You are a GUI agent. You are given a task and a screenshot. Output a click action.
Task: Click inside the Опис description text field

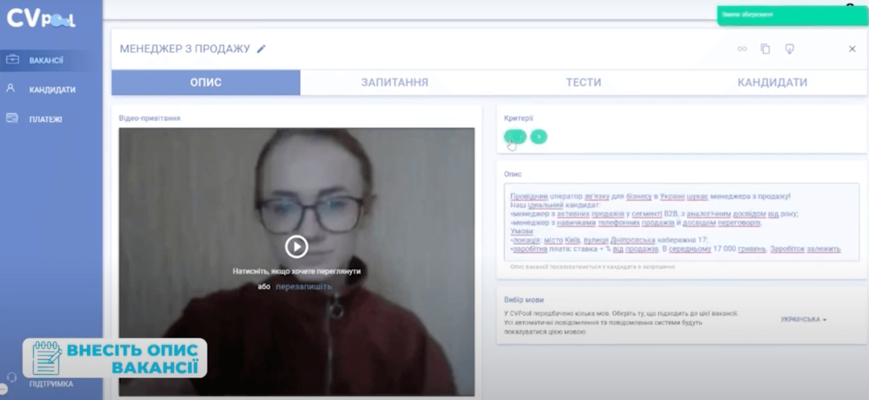point(681,222)
